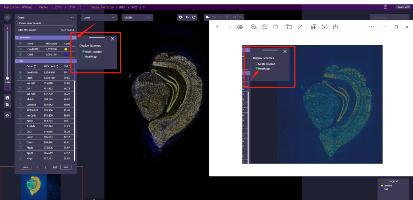Open the Layer dropdown
The height and width of the screenshot is (200, 413).
(x=99, y=17)
